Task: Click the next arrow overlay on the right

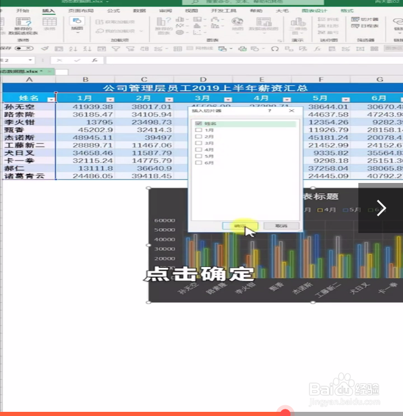Action: click(381, 208)
